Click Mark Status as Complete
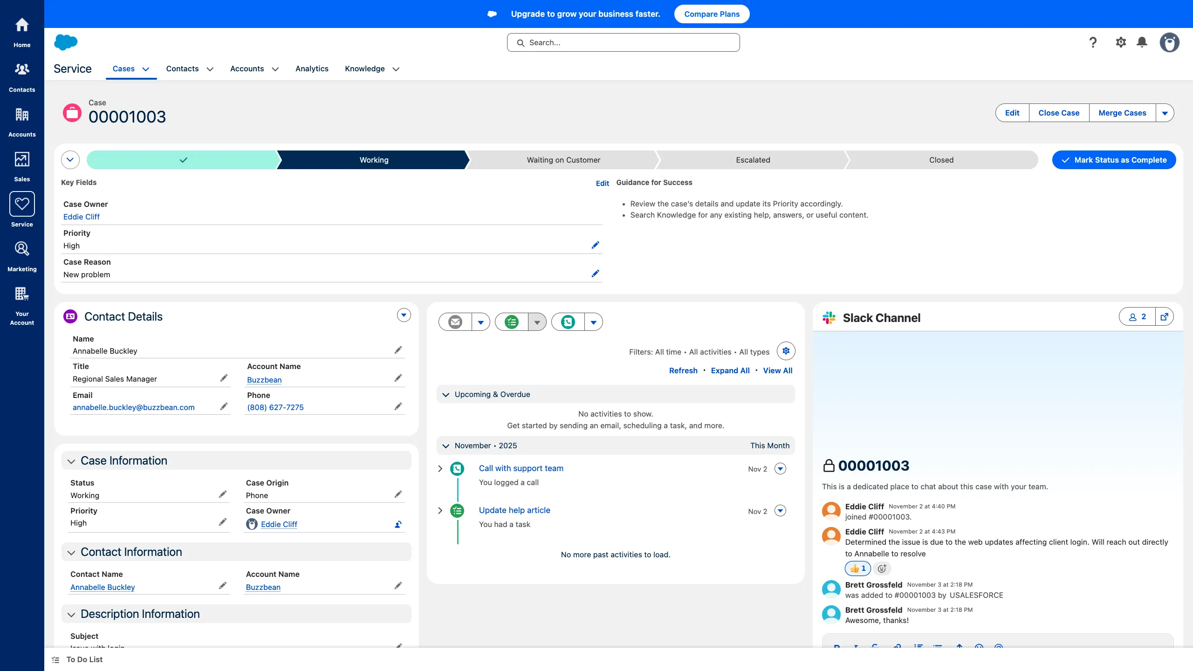1193x671 pixels. click(1114, 159)
